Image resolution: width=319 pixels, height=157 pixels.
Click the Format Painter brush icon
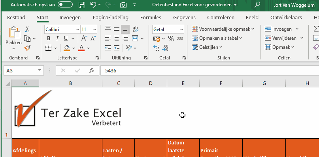tap(27, 48)
